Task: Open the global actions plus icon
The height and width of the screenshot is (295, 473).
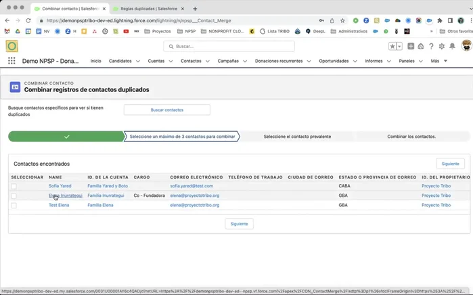Action: click(411, 46)
